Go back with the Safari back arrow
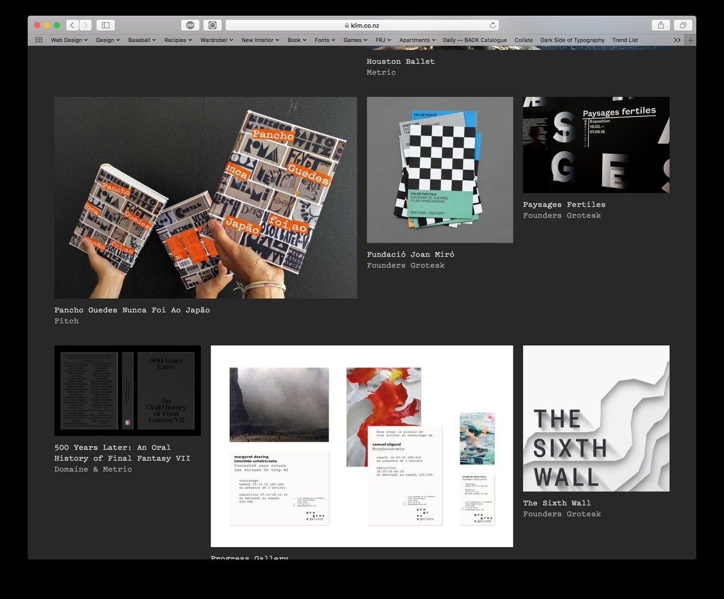This screenshot has width=724, height=599. tap(72, 25)
